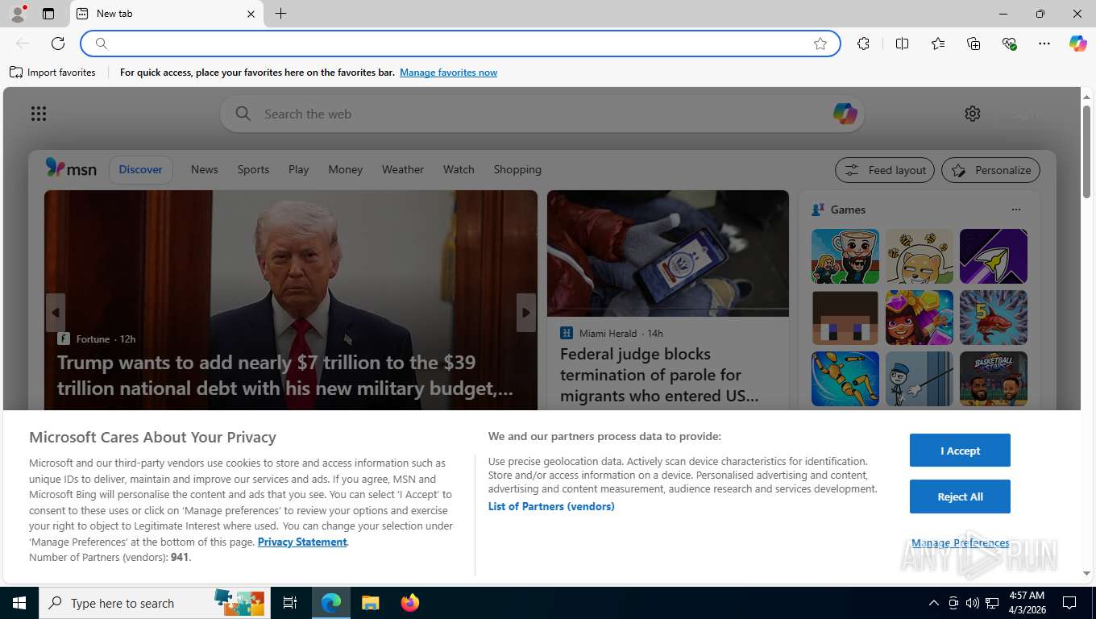Launch the stickman rope game

pos(920,379)
